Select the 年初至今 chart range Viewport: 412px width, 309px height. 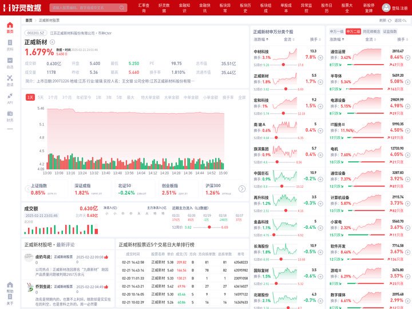click(84, 97)
